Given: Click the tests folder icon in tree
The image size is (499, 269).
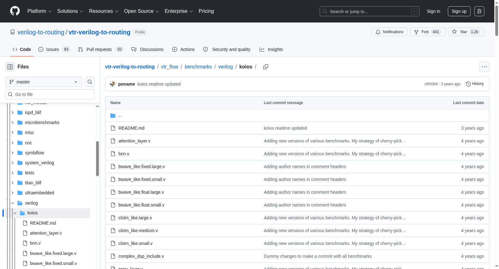Looking at the screenshot, I should click(20, 173).
